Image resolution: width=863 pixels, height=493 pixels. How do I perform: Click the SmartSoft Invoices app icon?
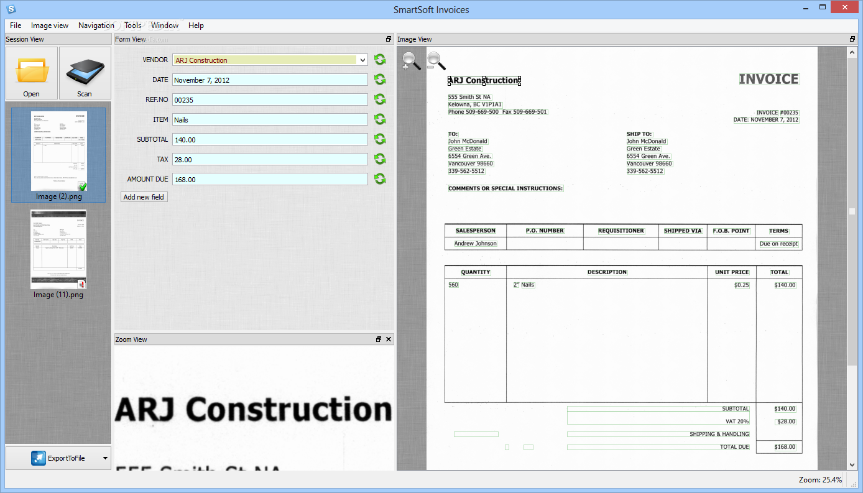pyautogui.click(x=11, y=9)
